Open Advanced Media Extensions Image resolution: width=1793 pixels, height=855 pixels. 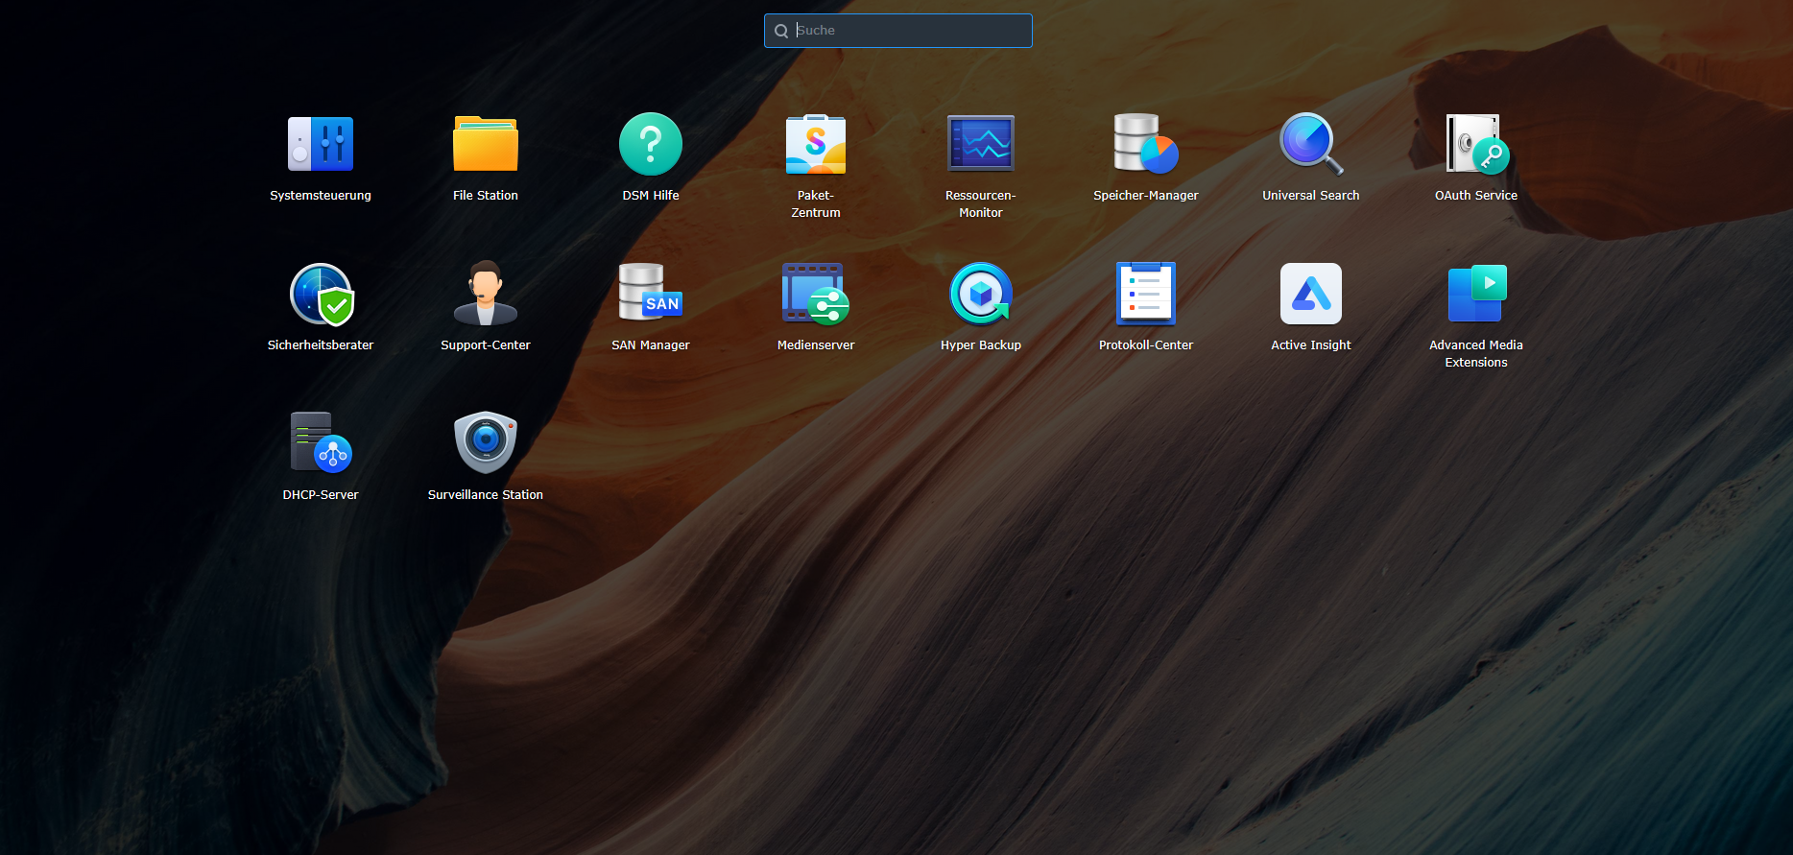tap(1476, 294)
